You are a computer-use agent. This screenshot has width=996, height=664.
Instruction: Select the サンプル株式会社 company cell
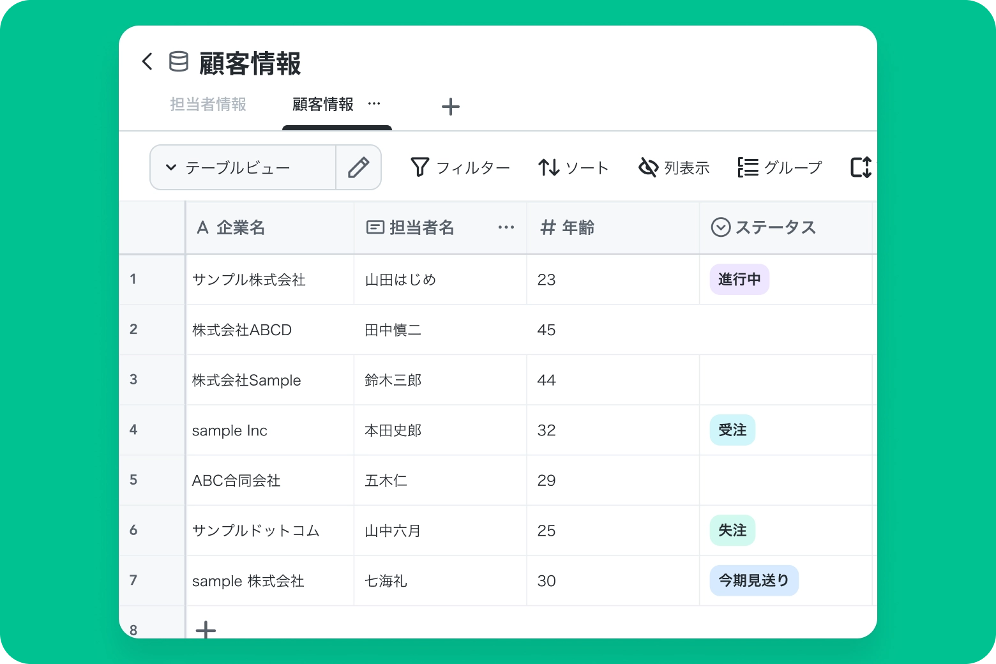249,280
